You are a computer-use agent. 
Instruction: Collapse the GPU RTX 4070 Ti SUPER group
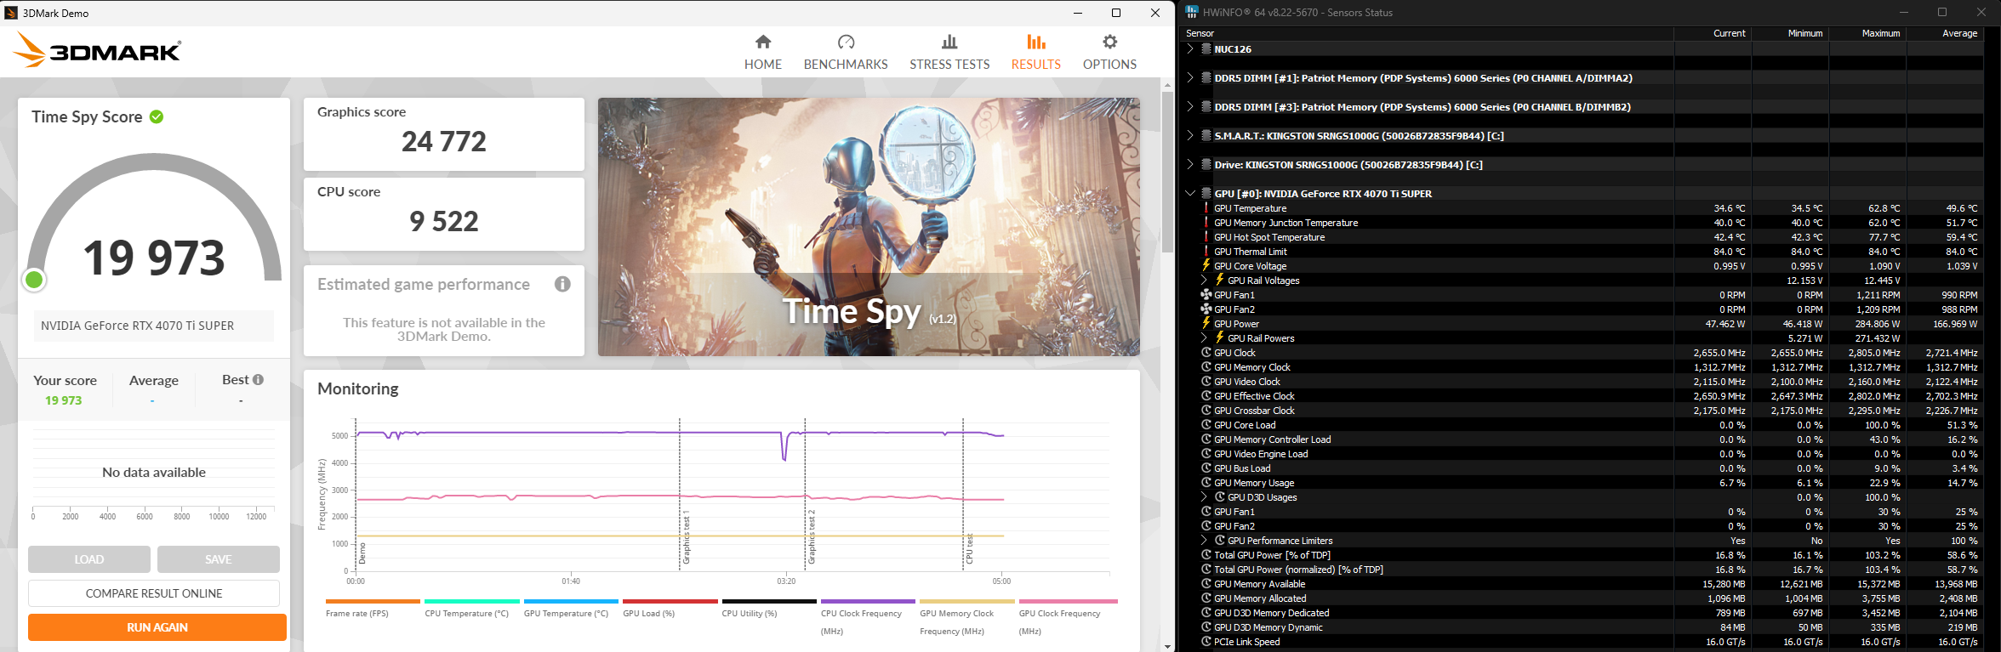click(1190, 194)
